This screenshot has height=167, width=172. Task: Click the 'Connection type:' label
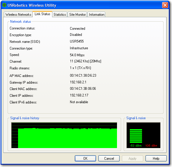point(21,48)
